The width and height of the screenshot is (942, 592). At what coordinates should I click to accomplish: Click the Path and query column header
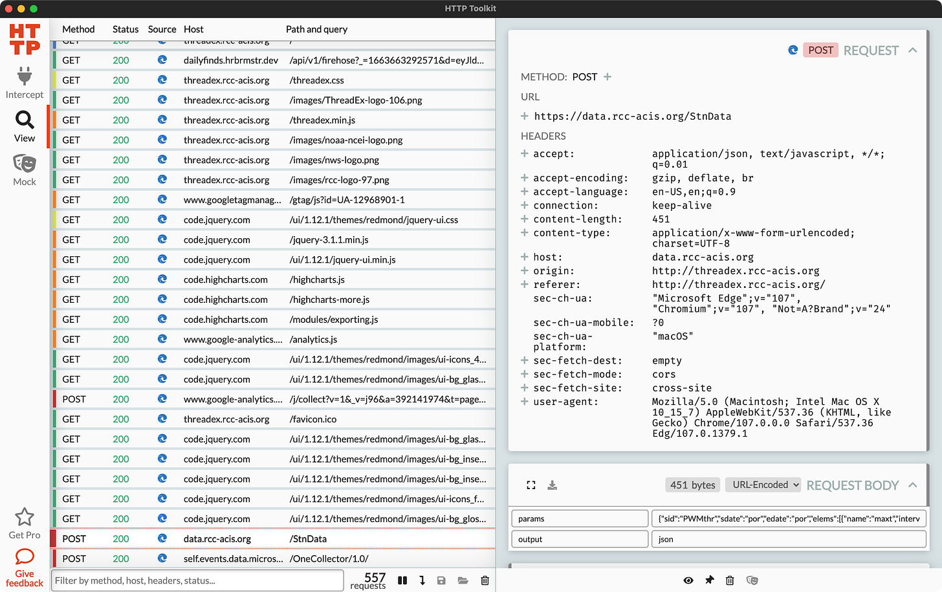316,29
